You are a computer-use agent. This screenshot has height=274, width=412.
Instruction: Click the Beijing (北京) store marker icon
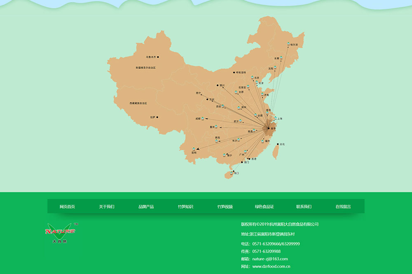(x=252, y=77)
